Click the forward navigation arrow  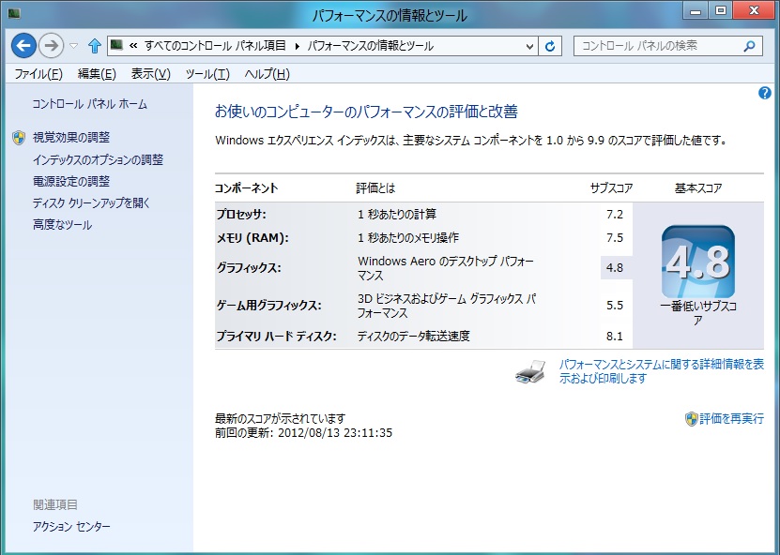click(52, 46)
